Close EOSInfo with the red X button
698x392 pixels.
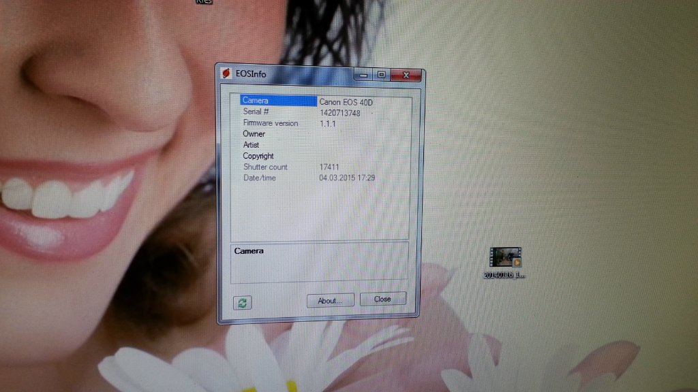point(406,76)
